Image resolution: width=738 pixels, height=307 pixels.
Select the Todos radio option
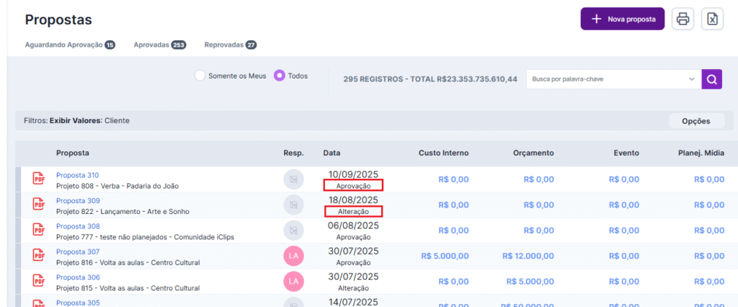280,76
